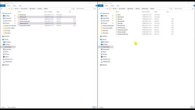This screenshot has width=195, height=110.
Task: Switch Terraria Players window to large icons view
Action: click(x=96, y=107)
